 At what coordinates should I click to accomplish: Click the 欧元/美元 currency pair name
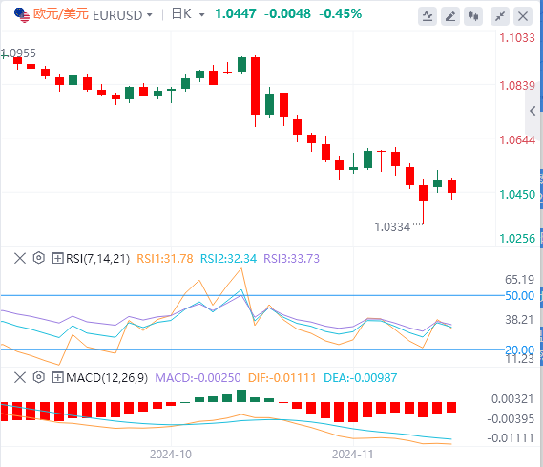point(61,14)
